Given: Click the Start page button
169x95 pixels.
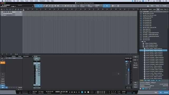Looking at the screenshot, I should [x=152, y=6].
